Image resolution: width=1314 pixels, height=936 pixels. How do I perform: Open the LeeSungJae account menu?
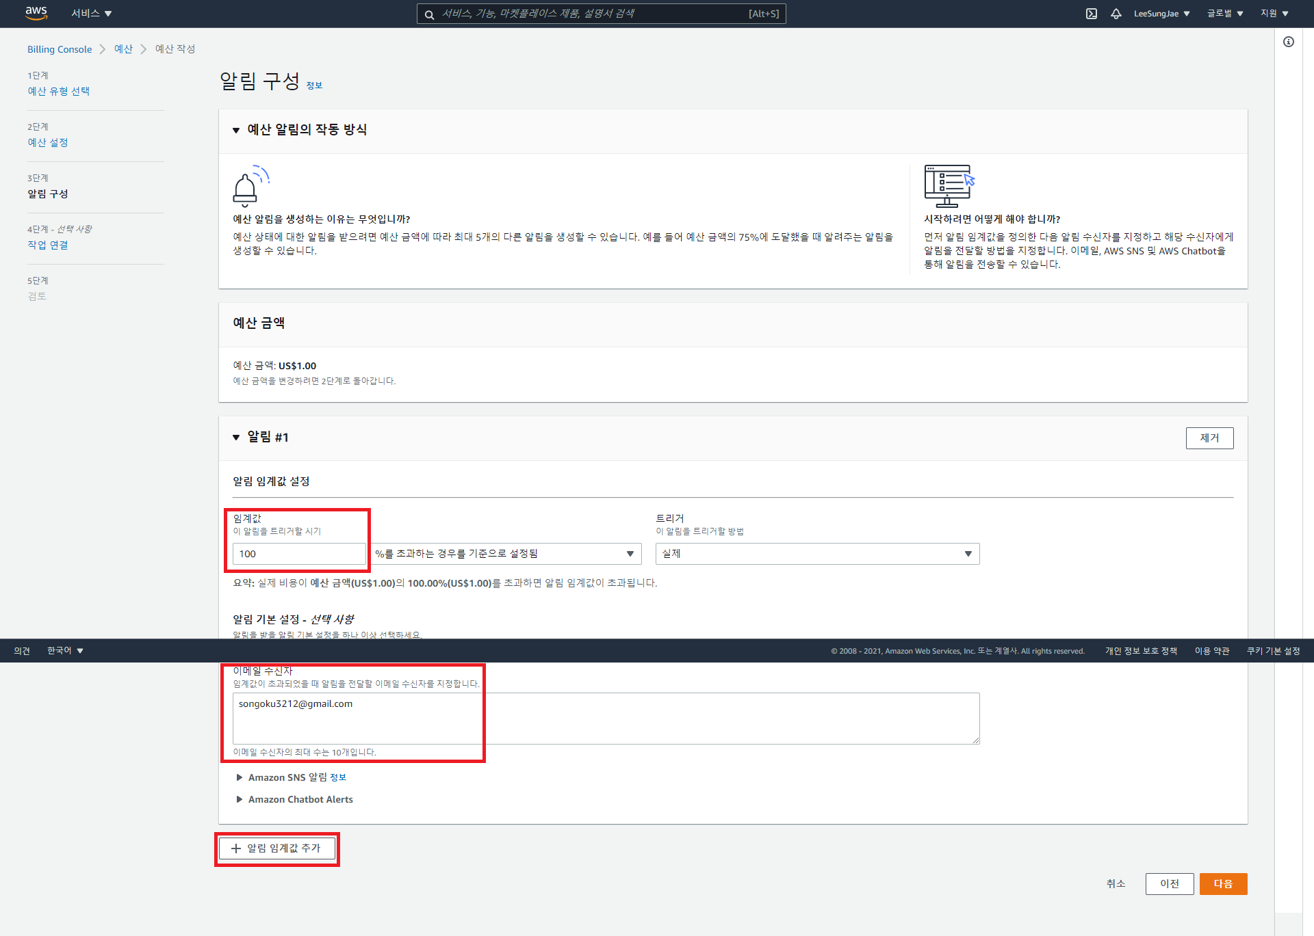(x=1161, y=14)
